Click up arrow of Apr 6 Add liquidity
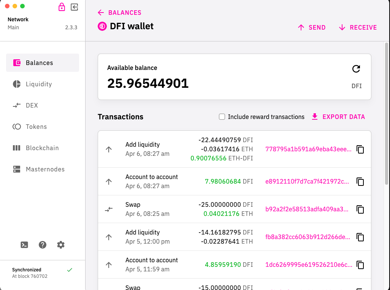The height and width of the screenshot is (290, 390). (x=109, y=149)
